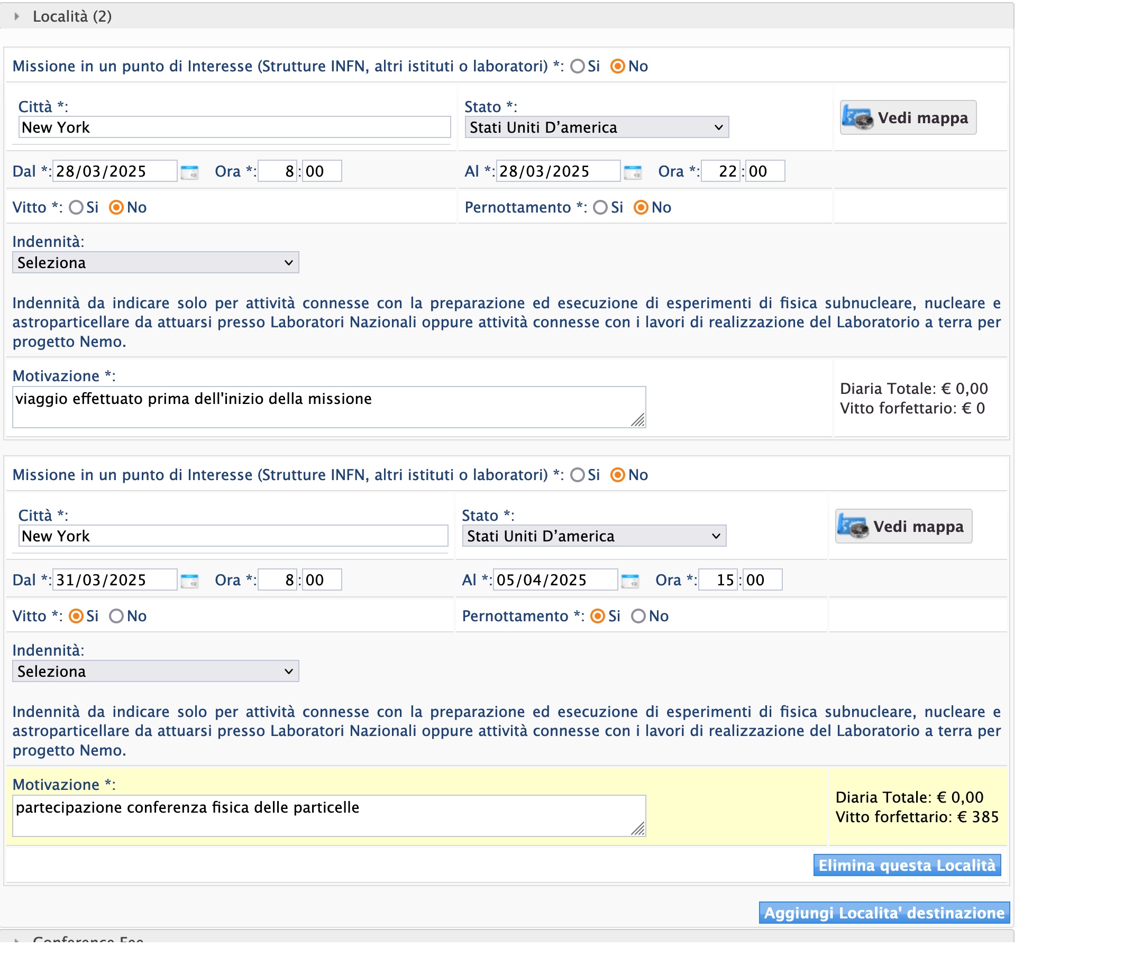Viewport: 1133px width, 957px height.
Task: Open calendar picker for Al 28/03/2025
Action: [x=633, y=173]
